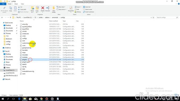Select the gunxpmod.cfg file
The height and width of the screenshot is (101, 180).
(27, 48)
